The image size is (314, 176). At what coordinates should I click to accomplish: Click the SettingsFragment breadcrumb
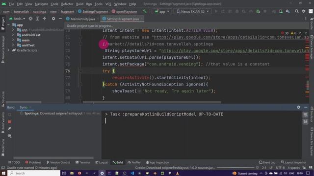click(x=93, y=12)
